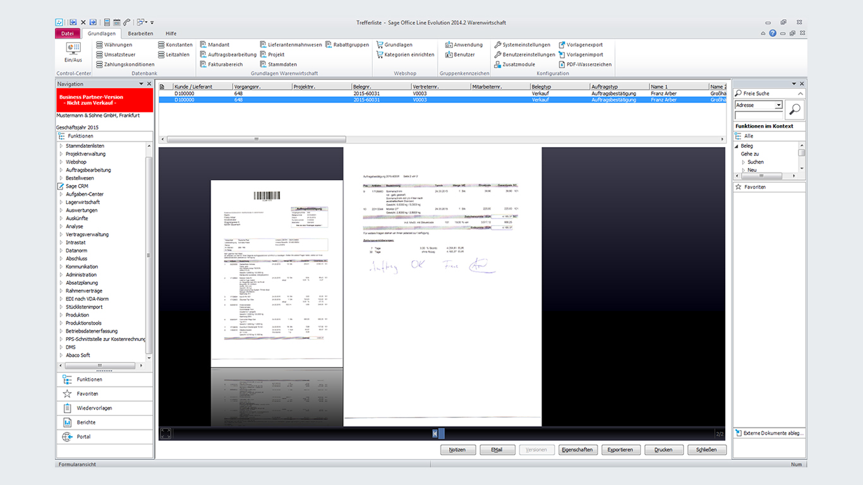The width and height of the screenshot is (863, 485).
Task: Open Lieferantenmahnwesen in the ribbon
Action: [x=291, y=45]
